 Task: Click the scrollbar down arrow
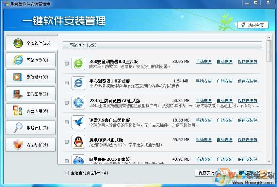[x=269, y=161]
